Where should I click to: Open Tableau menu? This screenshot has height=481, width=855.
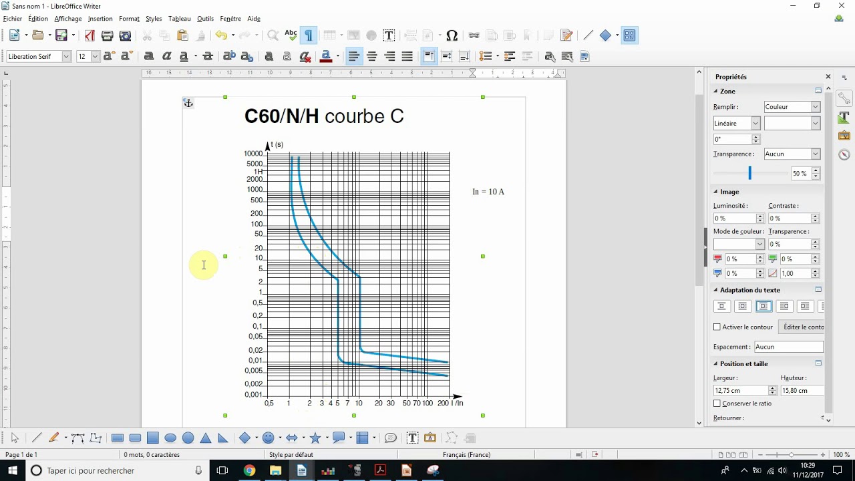click(180, 19)
